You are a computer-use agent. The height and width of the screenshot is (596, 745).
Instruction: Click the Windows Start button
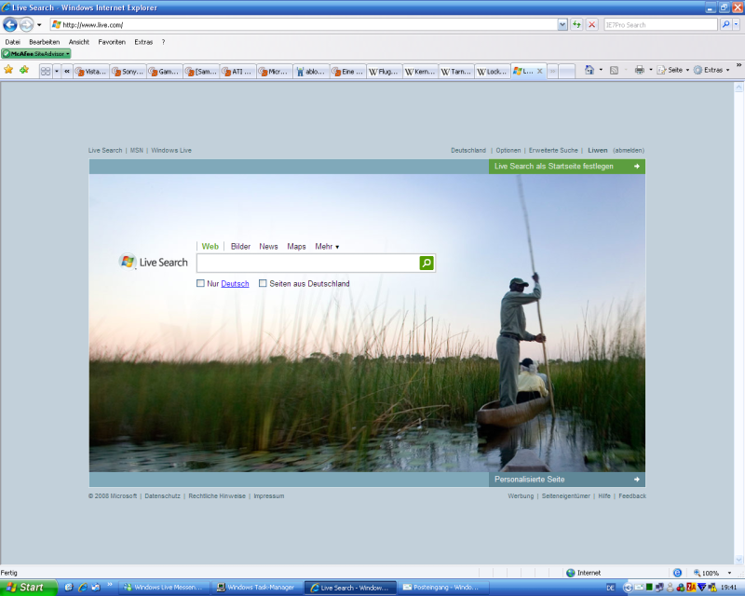click(29, 588)
